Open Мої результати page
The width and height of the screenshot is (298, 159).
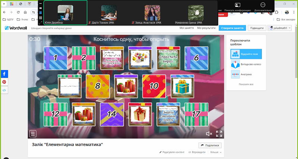[206, 28]
